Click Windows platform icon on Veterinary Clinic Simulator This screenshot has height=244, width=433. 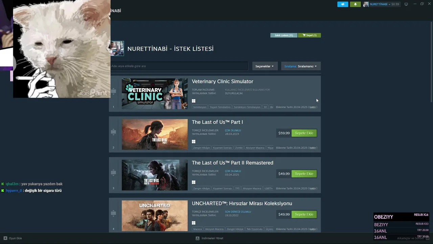tap(193, 101)
